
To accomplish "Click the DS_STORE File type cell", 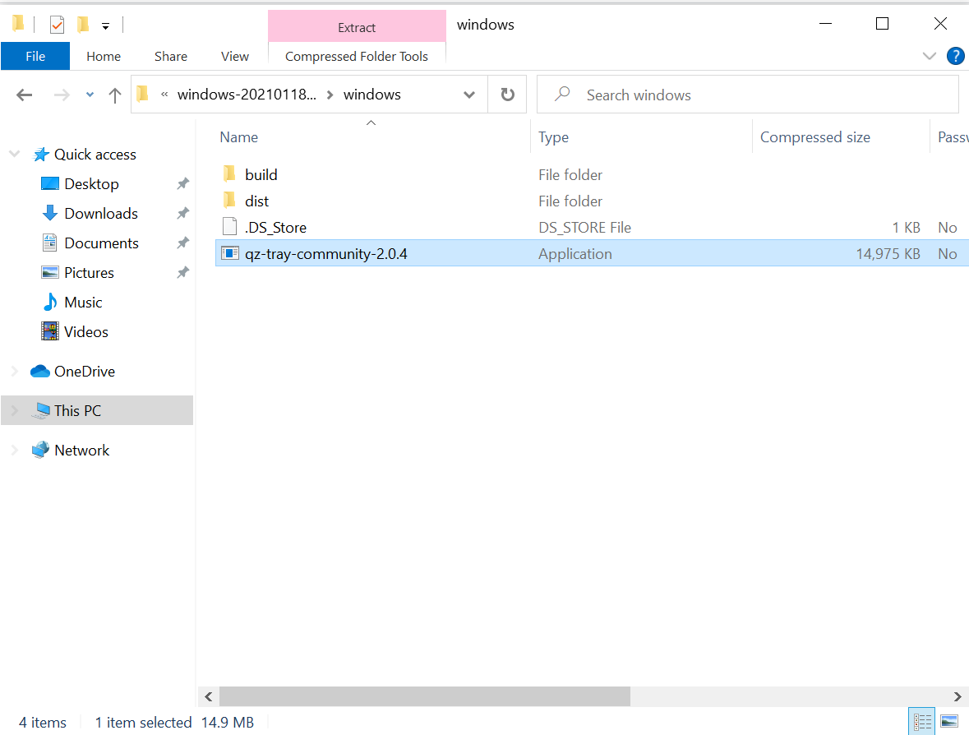I will (584, 228).
